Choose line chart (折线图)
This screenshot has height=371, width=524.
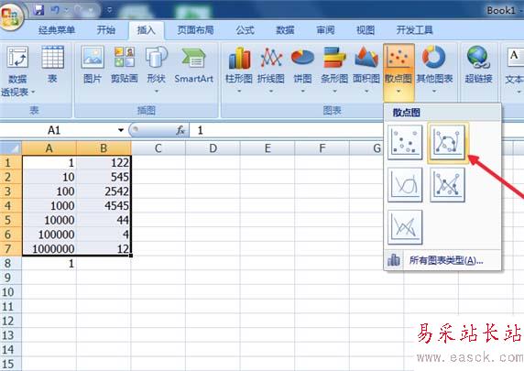[271, 70]
